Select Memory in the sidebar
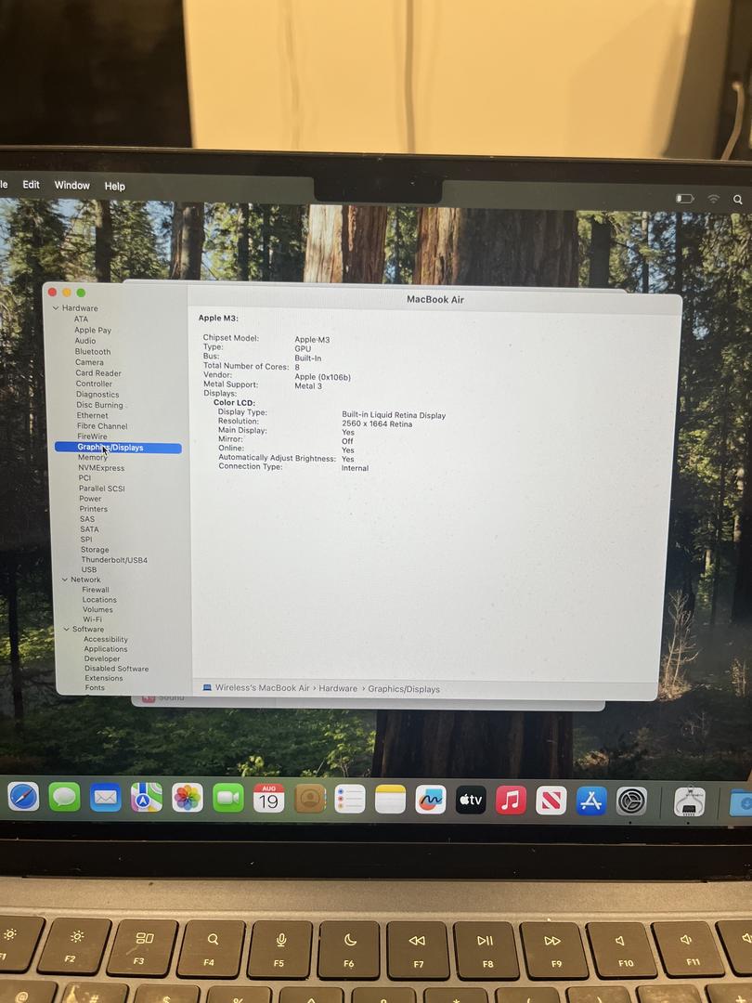The image size is (752, 1003). (x=93, y=457)
